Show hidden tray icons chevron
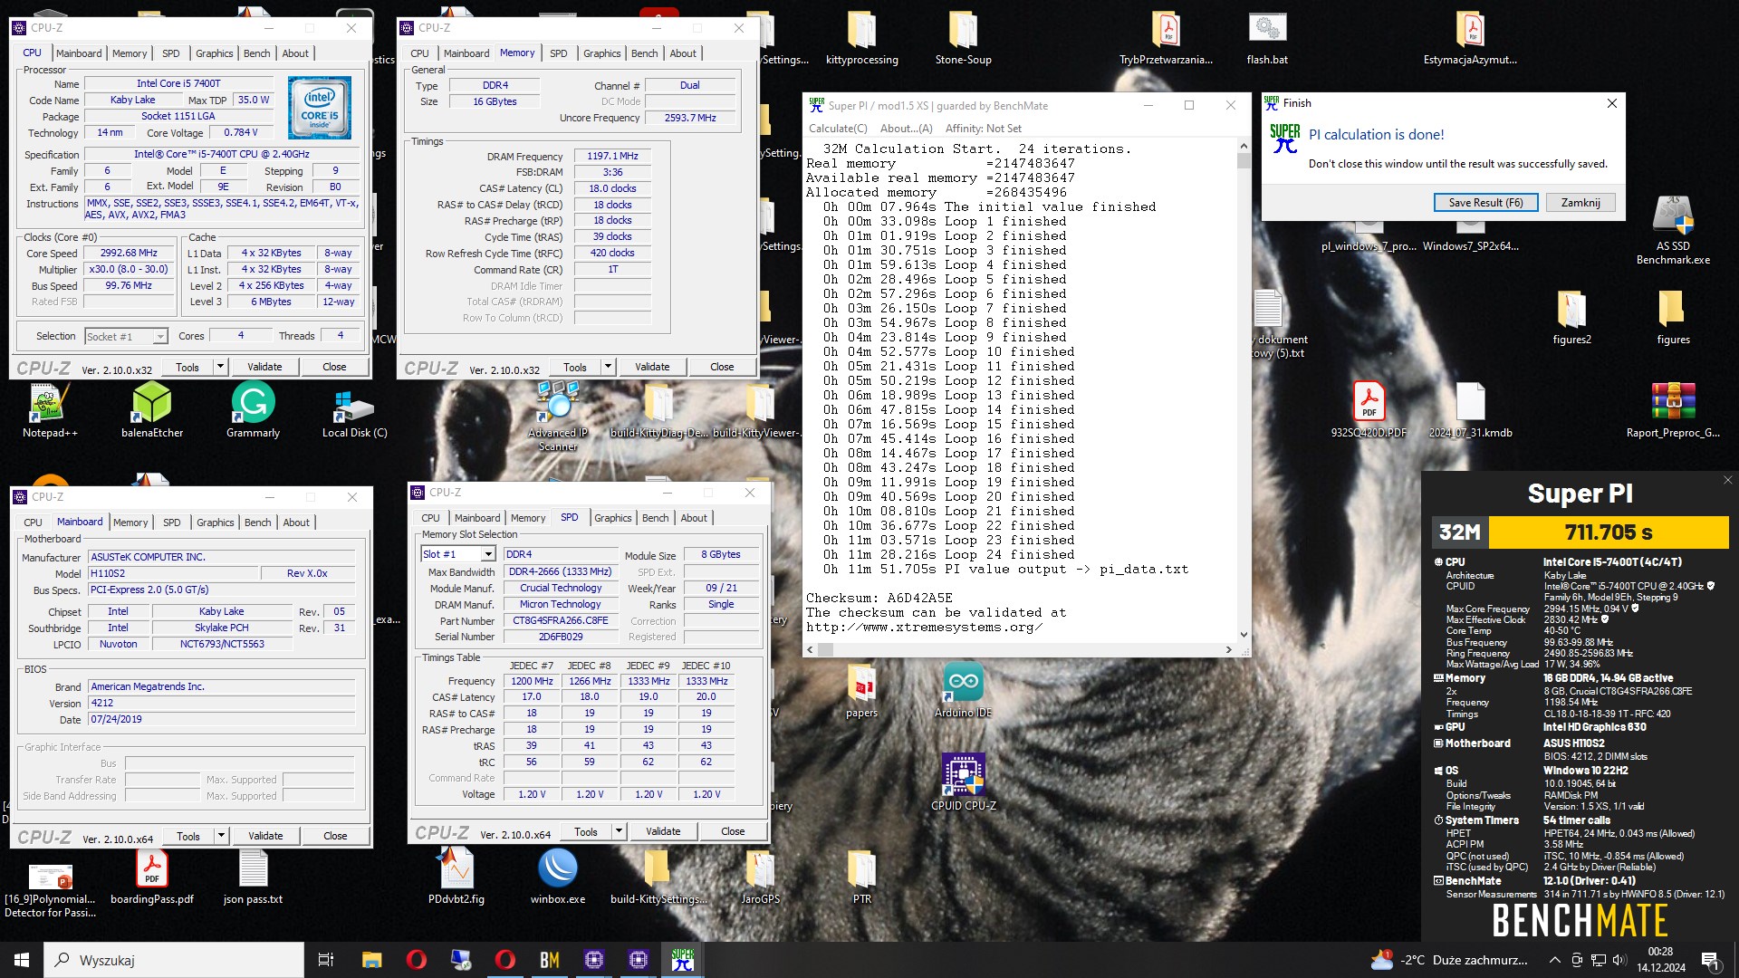This screenshot has width=1739, height=978. coord(1554,960)
